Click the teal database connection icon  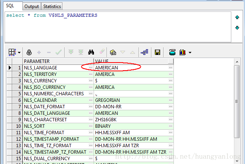click(172, 52)
